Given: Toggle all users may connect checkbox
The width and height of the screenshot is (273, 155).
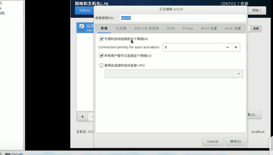Looking at the screenshot, I should (101, 56).
